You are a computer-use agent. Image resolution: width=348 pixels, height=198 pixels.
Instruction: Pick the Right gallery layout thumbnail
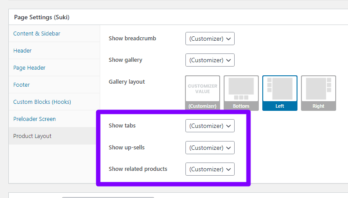pos(318,93)
